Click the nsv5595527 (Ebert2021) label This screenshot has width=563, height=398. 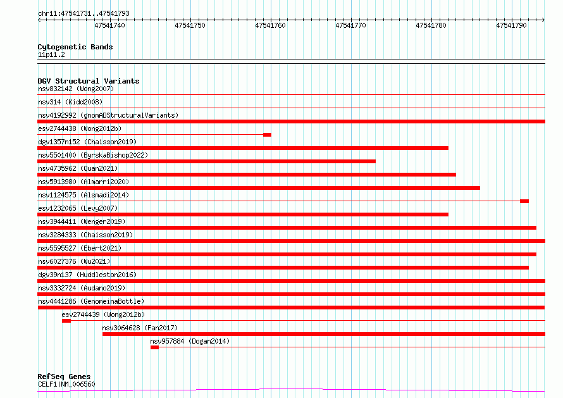click(x=80, y=248)
